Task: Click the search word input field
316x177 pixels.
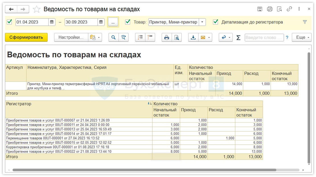Action: coord(264,37)
